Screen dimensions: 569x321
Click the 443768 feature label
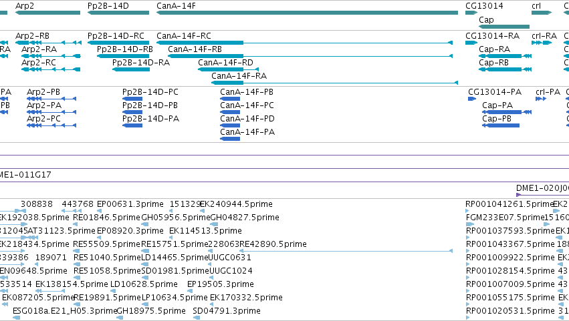pyautogui.click(x=78, y=204)
